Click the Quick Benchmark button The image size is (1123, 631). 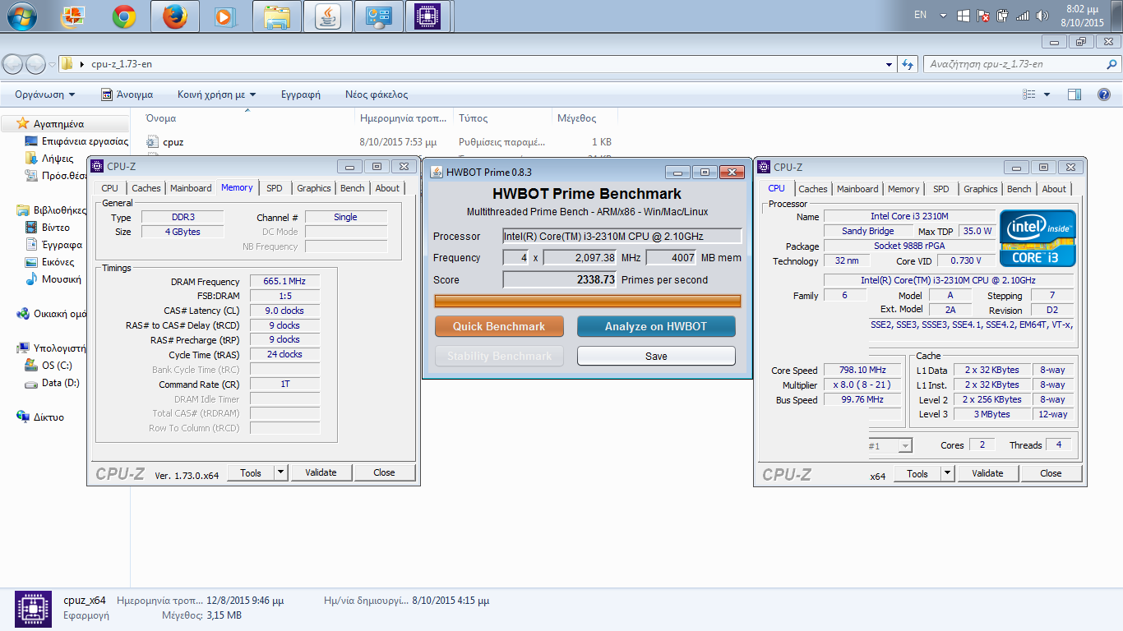(499, 326)
